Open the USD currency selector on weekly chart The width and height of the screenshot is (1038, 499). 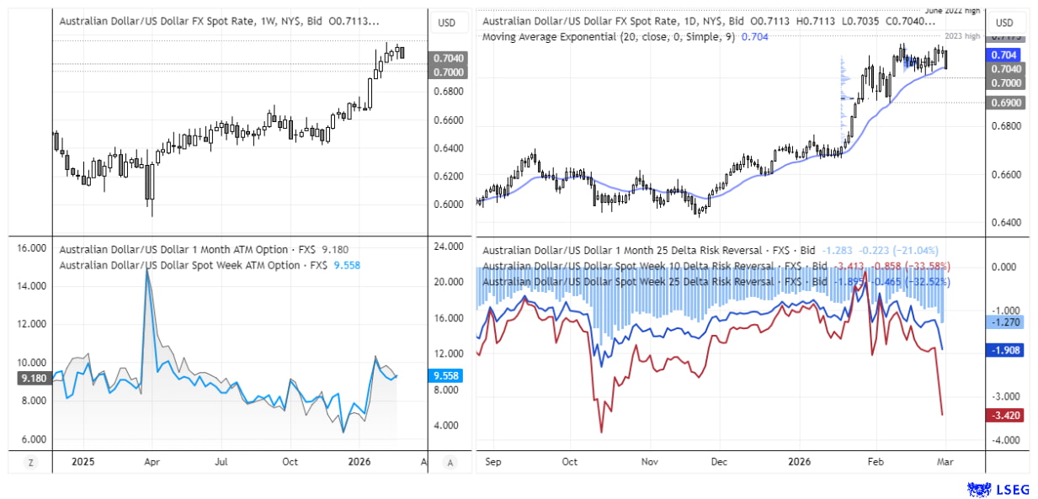(447, 23)
